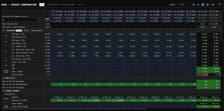Click the 'Current Ratio' row label
224x111 pixels.
17,75
